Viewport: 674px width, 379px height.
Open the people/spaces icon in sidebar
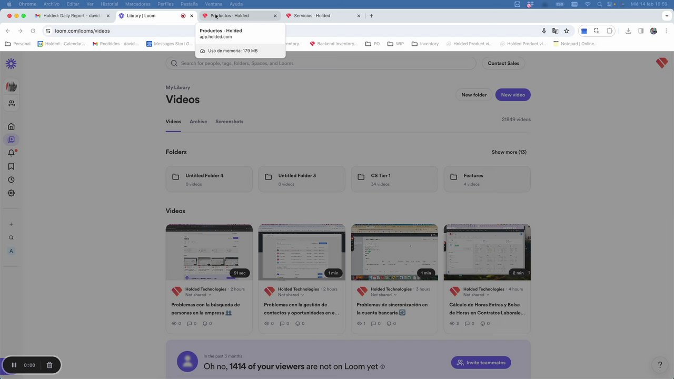11,104
